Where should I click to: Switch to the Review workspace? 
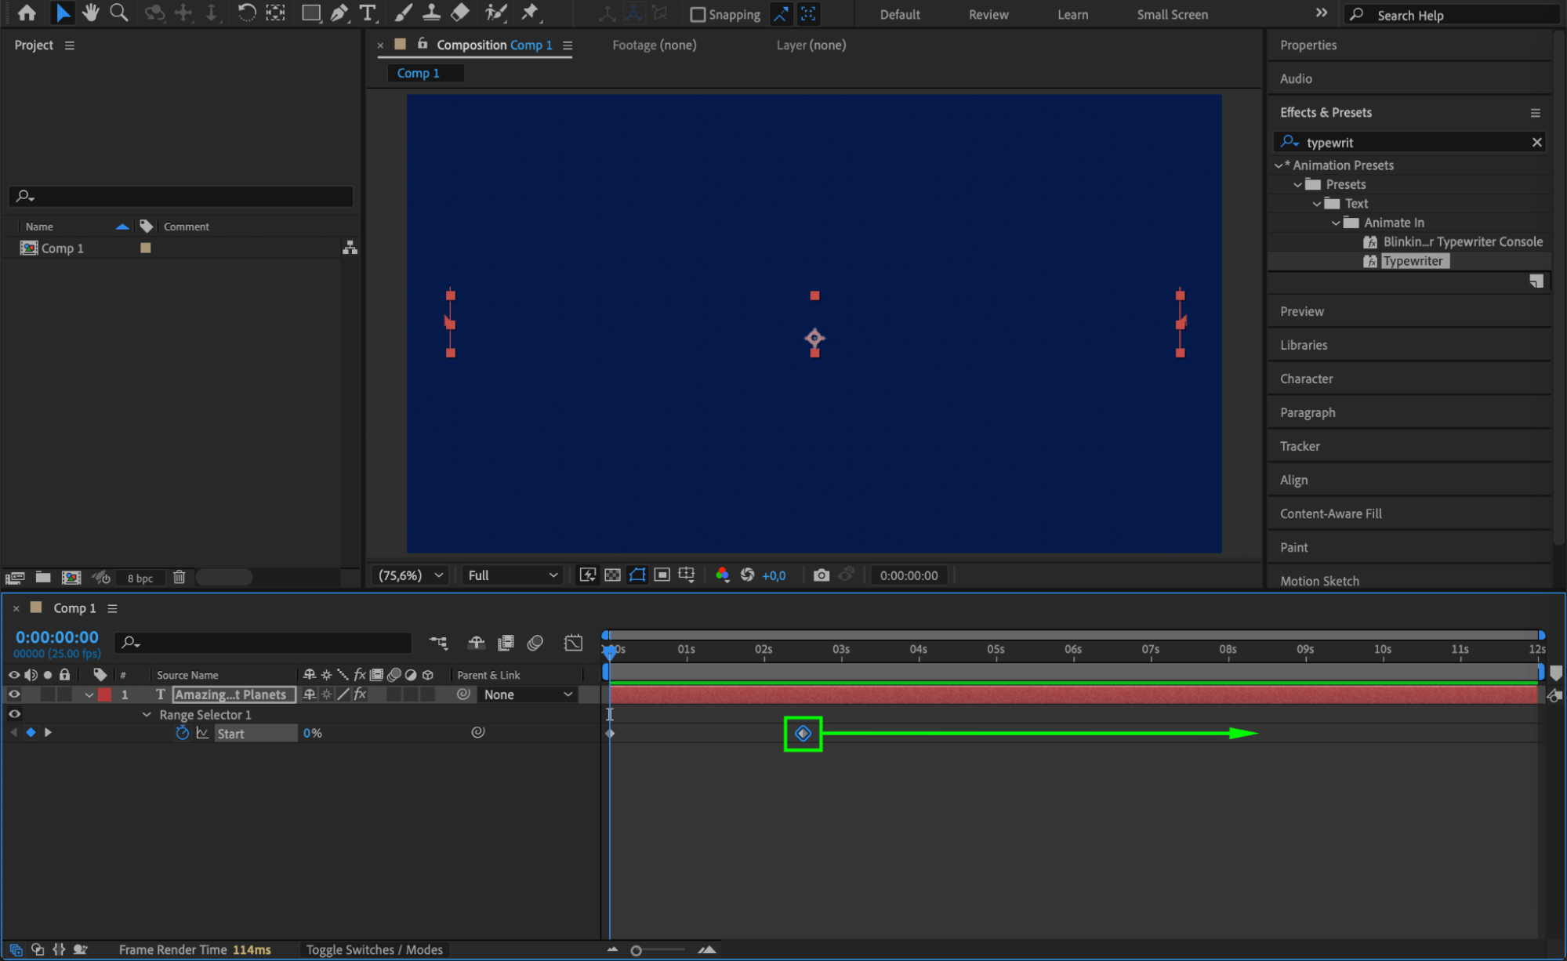coord(988,15)
